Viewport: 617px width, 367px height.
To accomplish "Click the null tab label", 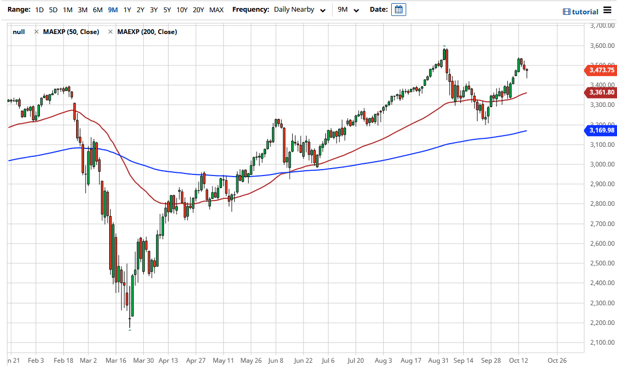I will [19, 31].
